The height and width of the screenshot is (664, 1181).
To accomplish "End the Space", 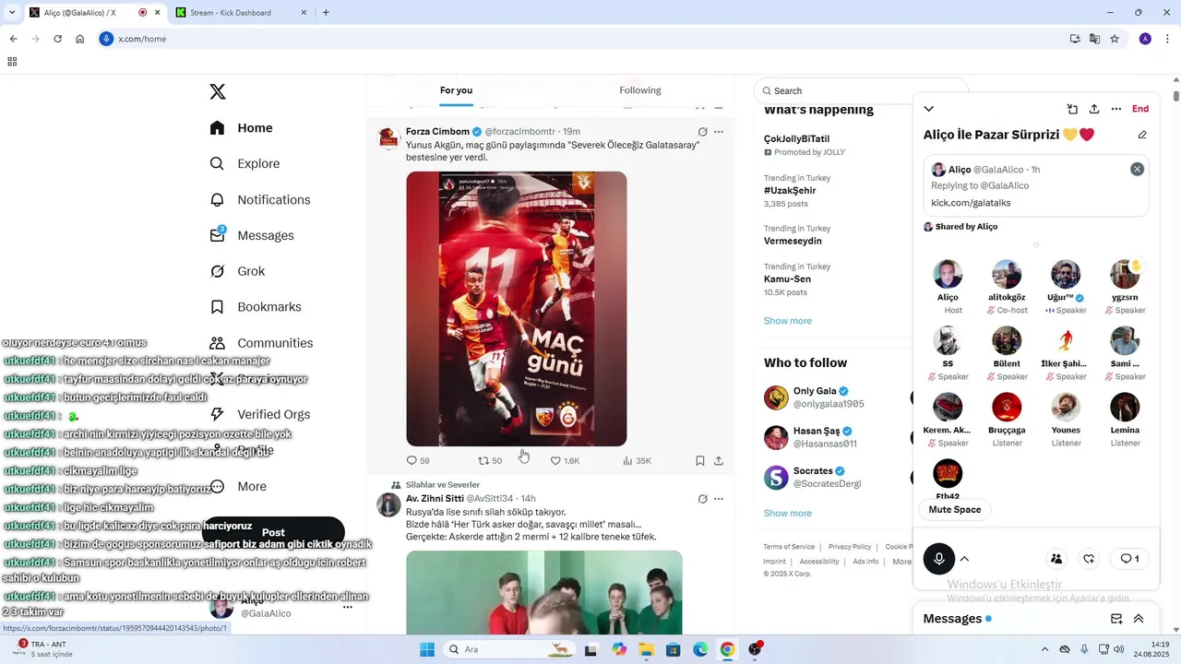I will [1140, 109].
